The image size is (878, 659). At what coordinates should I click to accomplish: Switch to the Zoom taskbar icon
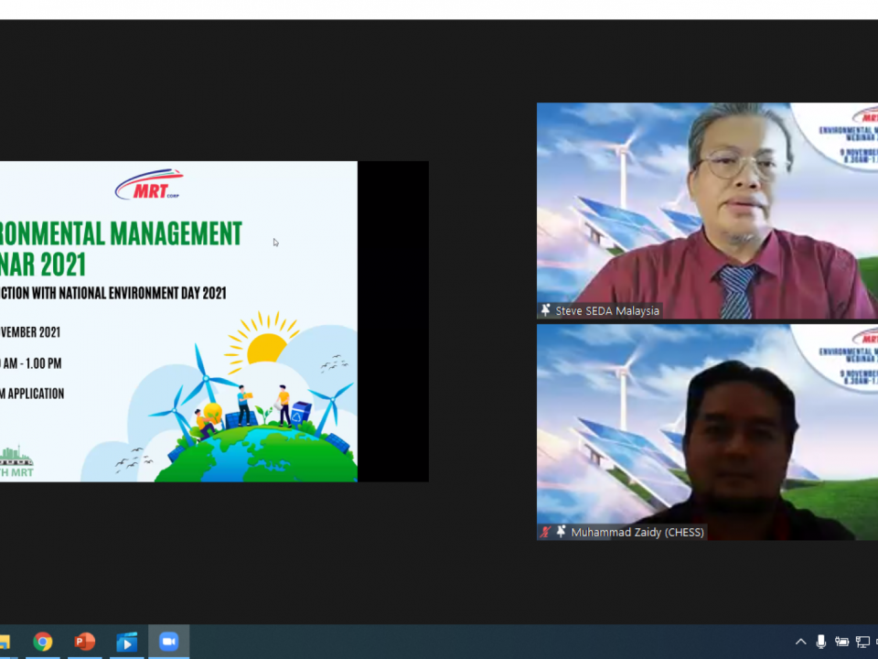point(168,642)
